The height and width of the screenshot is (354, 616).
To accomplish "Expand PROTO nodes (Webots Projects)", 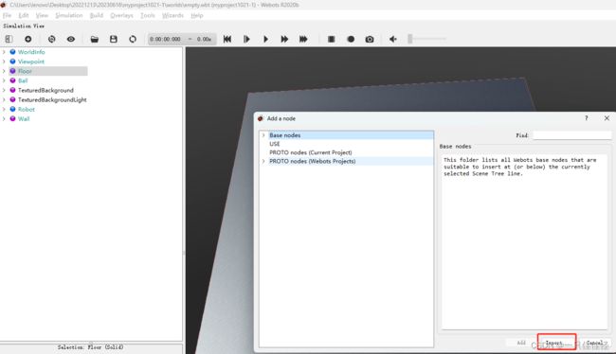I will (x=263, y=161).
